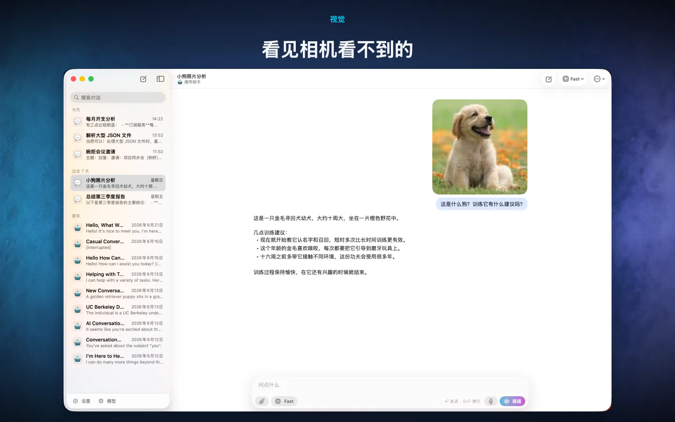Viewport: 675px width, 422px height.
Task: Click the 通用助手 assistant label in header
Action: click(192, 82)
